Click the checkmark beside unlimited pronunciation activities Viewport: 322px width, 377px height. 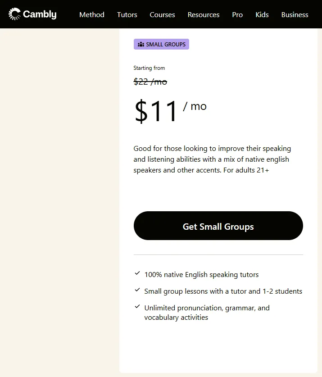(137, 307)
